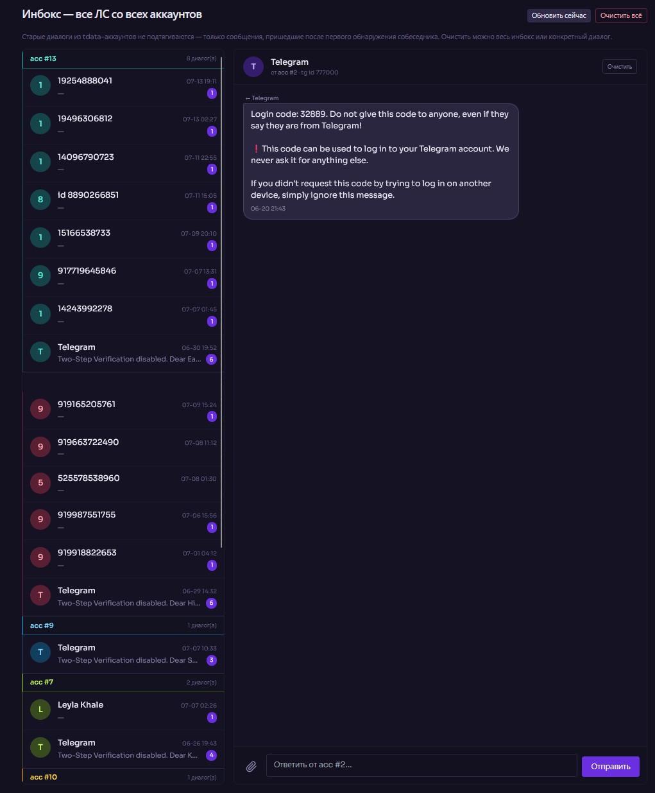The image size is (655, 793).
Task: Open dialog with 14096790723
Action: point(123,163)
